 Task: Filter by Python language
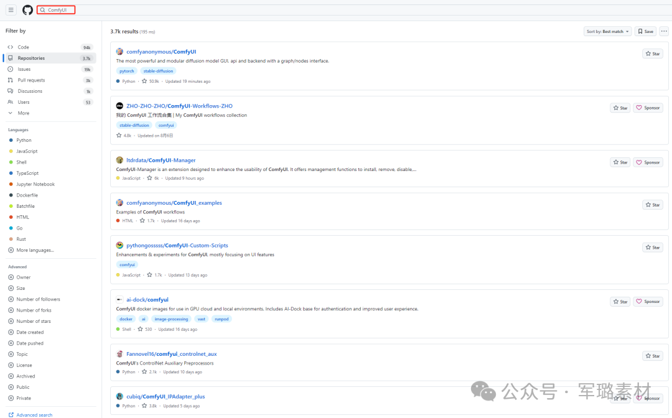24,140
